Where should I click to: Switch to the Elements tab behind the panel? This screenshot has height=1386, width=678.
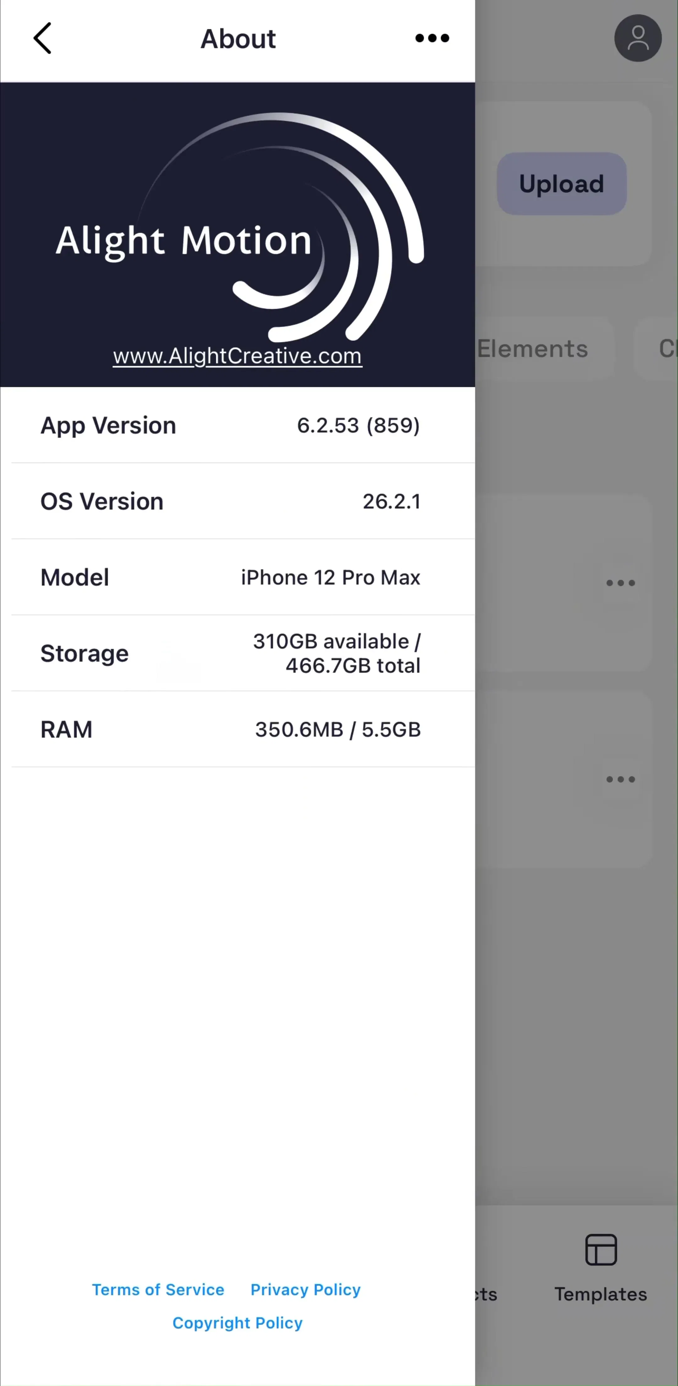tap(532, 349)
